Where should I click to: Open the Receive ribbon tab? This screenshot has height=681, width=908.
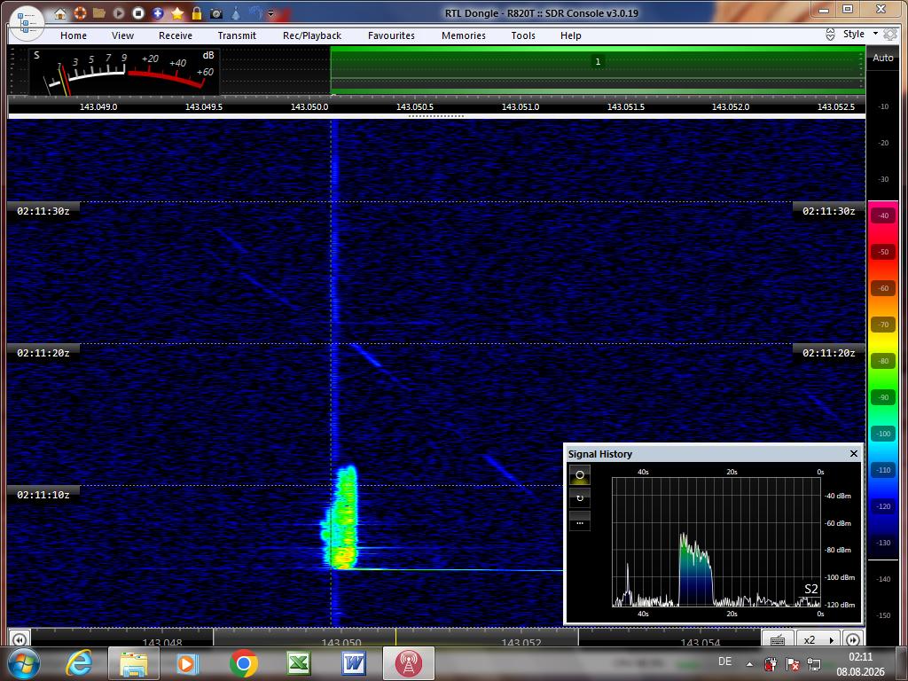[x=176, y=35]
